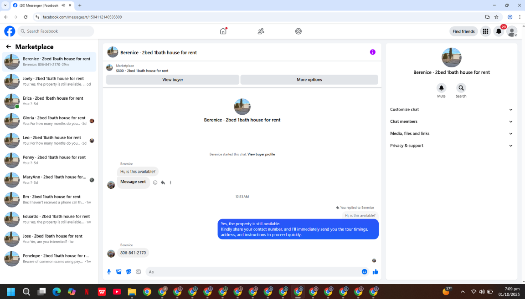React to Message sent with emoji icon
This screenshot has height=299, width=525.
click(x=155, y=182)
